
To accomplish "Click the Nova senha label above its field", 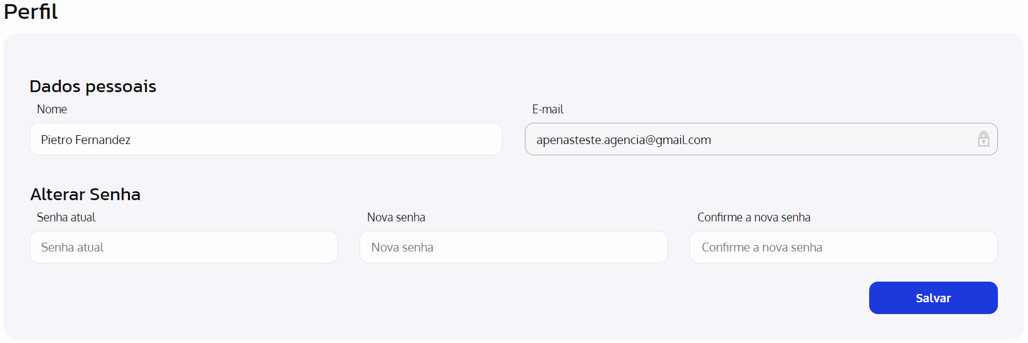I will (x=396, y=217).
